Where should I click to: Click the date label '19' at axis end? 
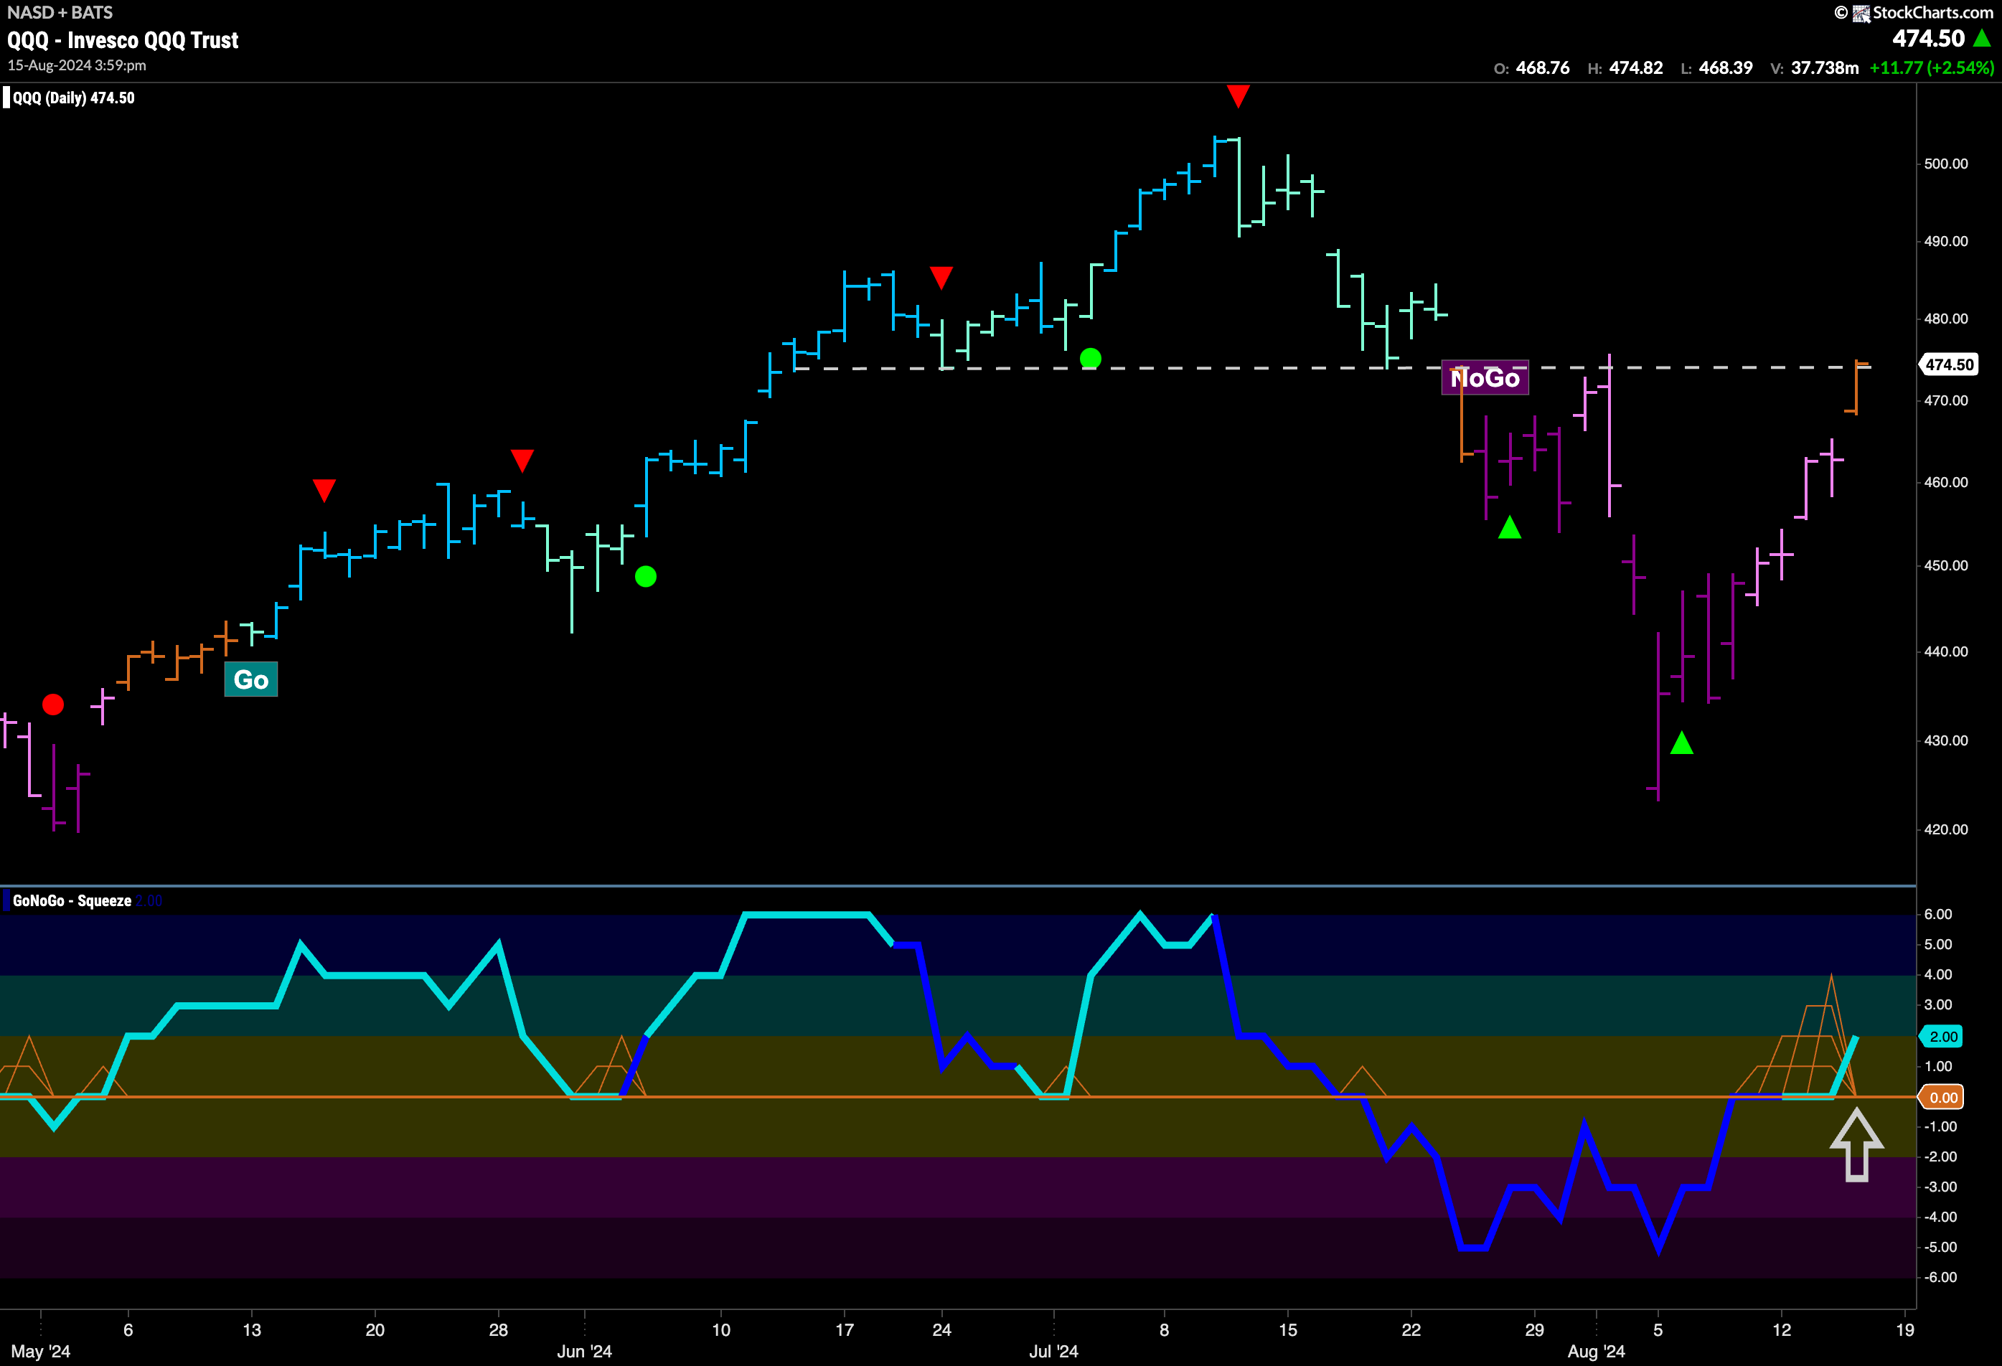[1906, 1330]
